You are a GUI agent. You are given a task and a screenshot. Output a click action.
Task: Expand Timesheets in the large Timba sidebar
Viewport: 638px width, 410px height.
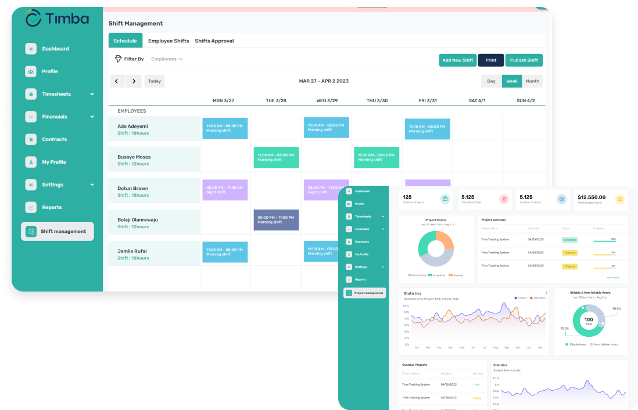point(92,94)
